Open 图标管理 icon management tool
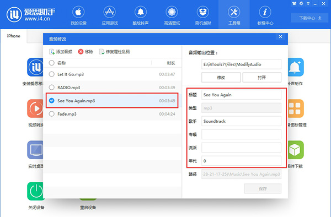331x217 pixels. click(296, 109)
